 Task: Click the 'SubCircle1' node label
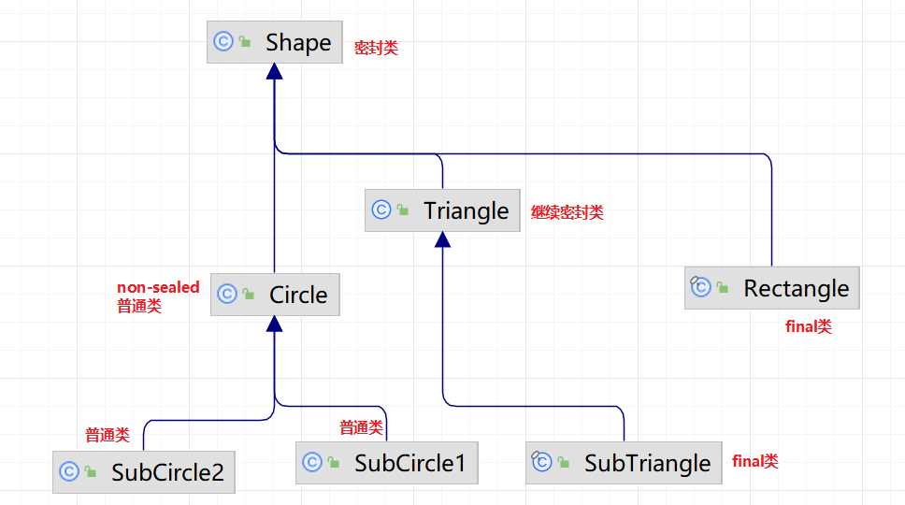pos(409,464)
